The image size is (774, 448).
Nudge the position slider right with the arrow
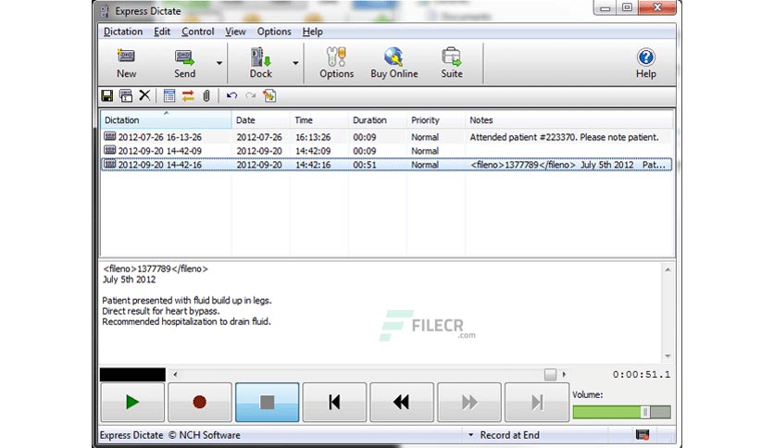click(564, 375)
